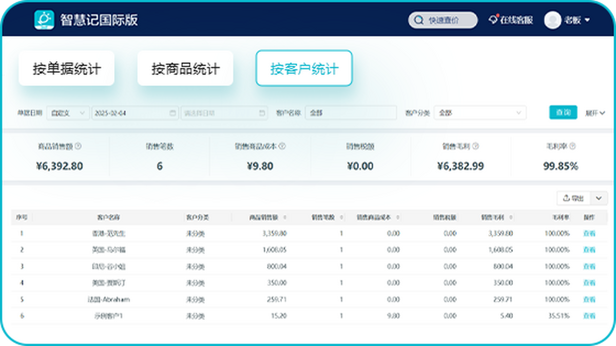Click the info icon beside 销售毛利 summary
616x346 pixels.
(475, 146)
